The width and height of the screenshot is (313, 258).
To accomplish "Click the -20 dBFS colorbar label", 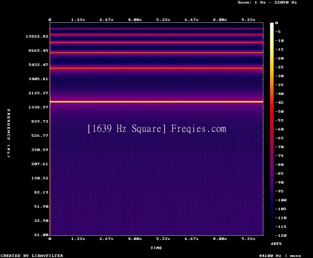I will [x=279, y=58].
